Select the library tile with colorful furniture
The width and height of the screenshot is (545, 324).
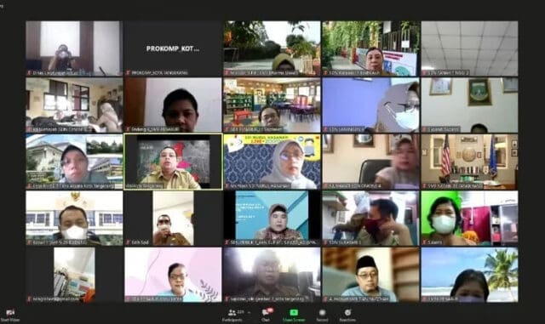coord(272,105)
